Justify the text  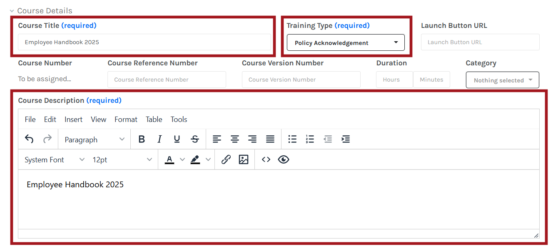click(270, 139)
